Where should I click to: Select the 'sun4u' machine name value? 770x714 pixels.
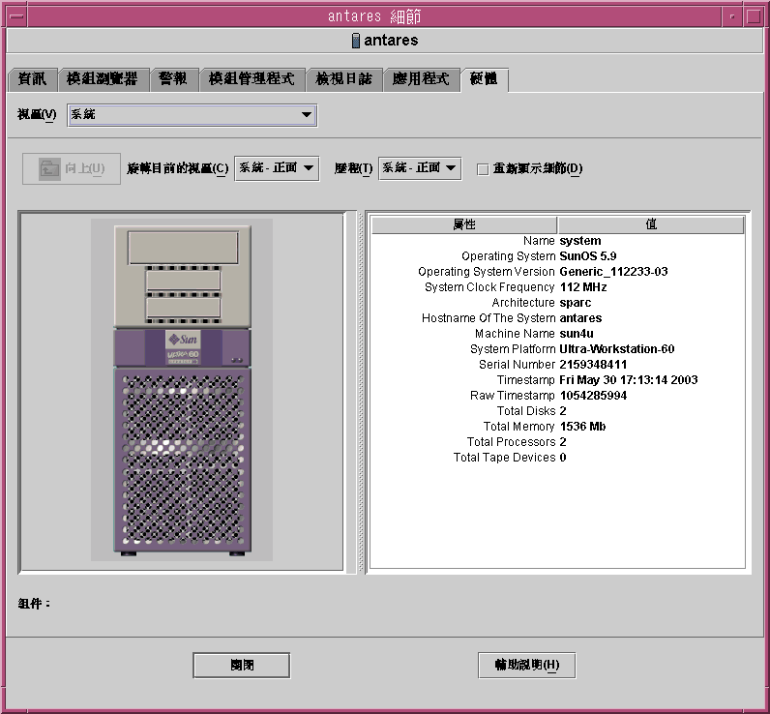coord(577,334)
